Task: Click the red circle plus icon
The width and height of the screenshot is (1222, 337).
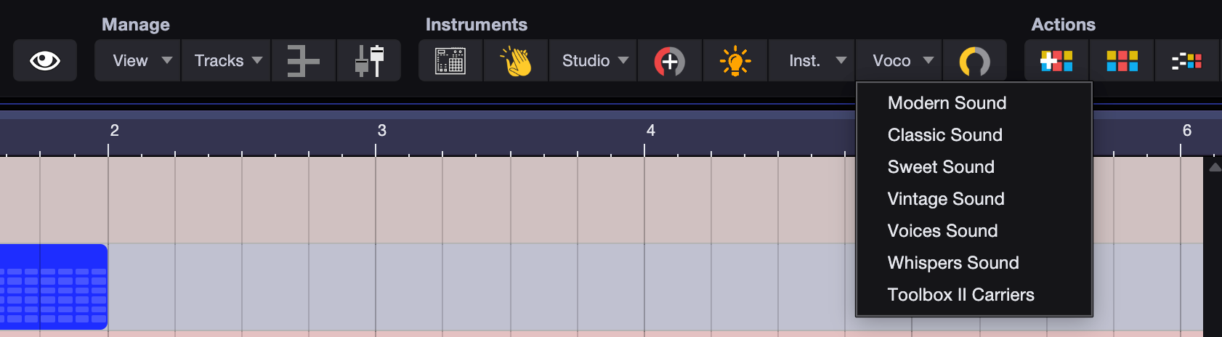Action: coord(670,61)
